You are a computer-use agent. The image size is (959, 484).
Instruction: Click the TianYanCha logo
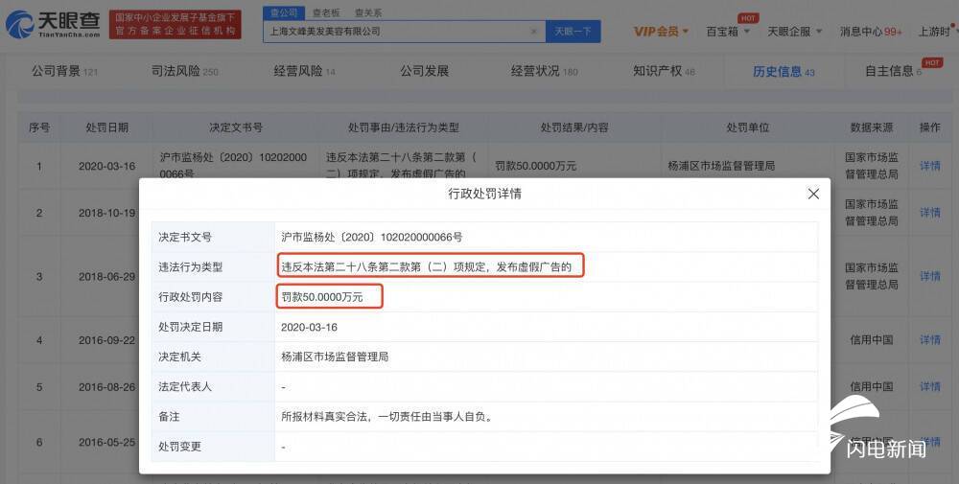[x=53, y=25]
